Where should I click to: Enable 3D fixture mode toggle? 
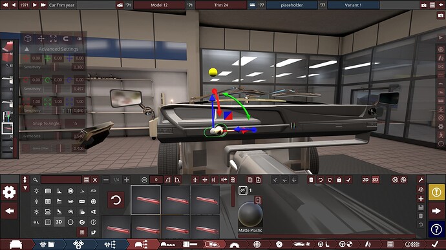[375, 180]
